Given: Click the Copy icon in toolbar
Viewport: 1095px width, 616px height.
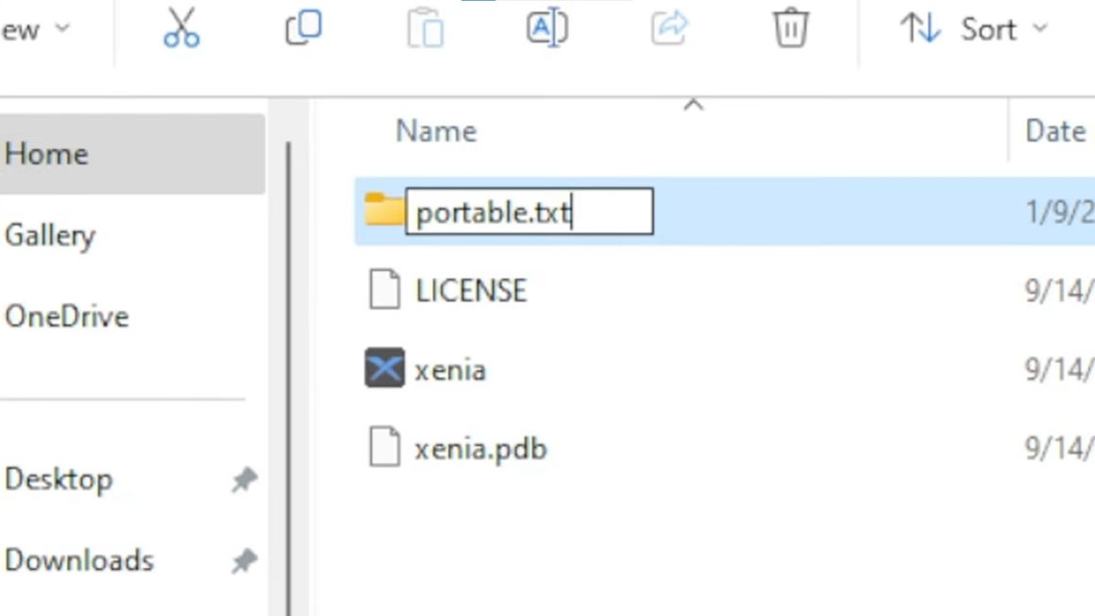Looking at the screenshot, I should click(303, 28).
